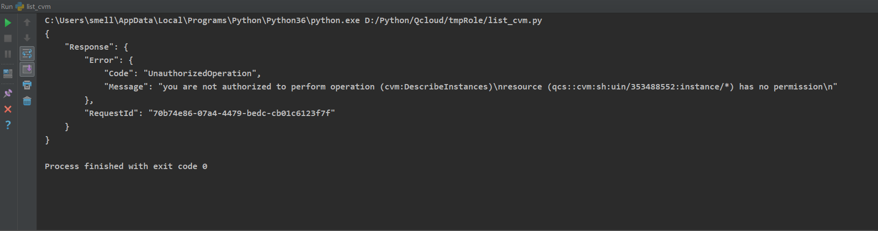
Task: Select the list_cvm run tab
Action: pyautogui.click(x=33, y=6)
